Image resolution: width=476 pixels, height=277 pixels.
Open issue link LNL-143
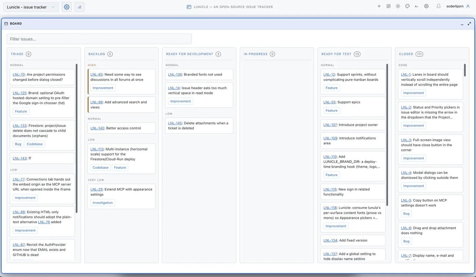20,158
